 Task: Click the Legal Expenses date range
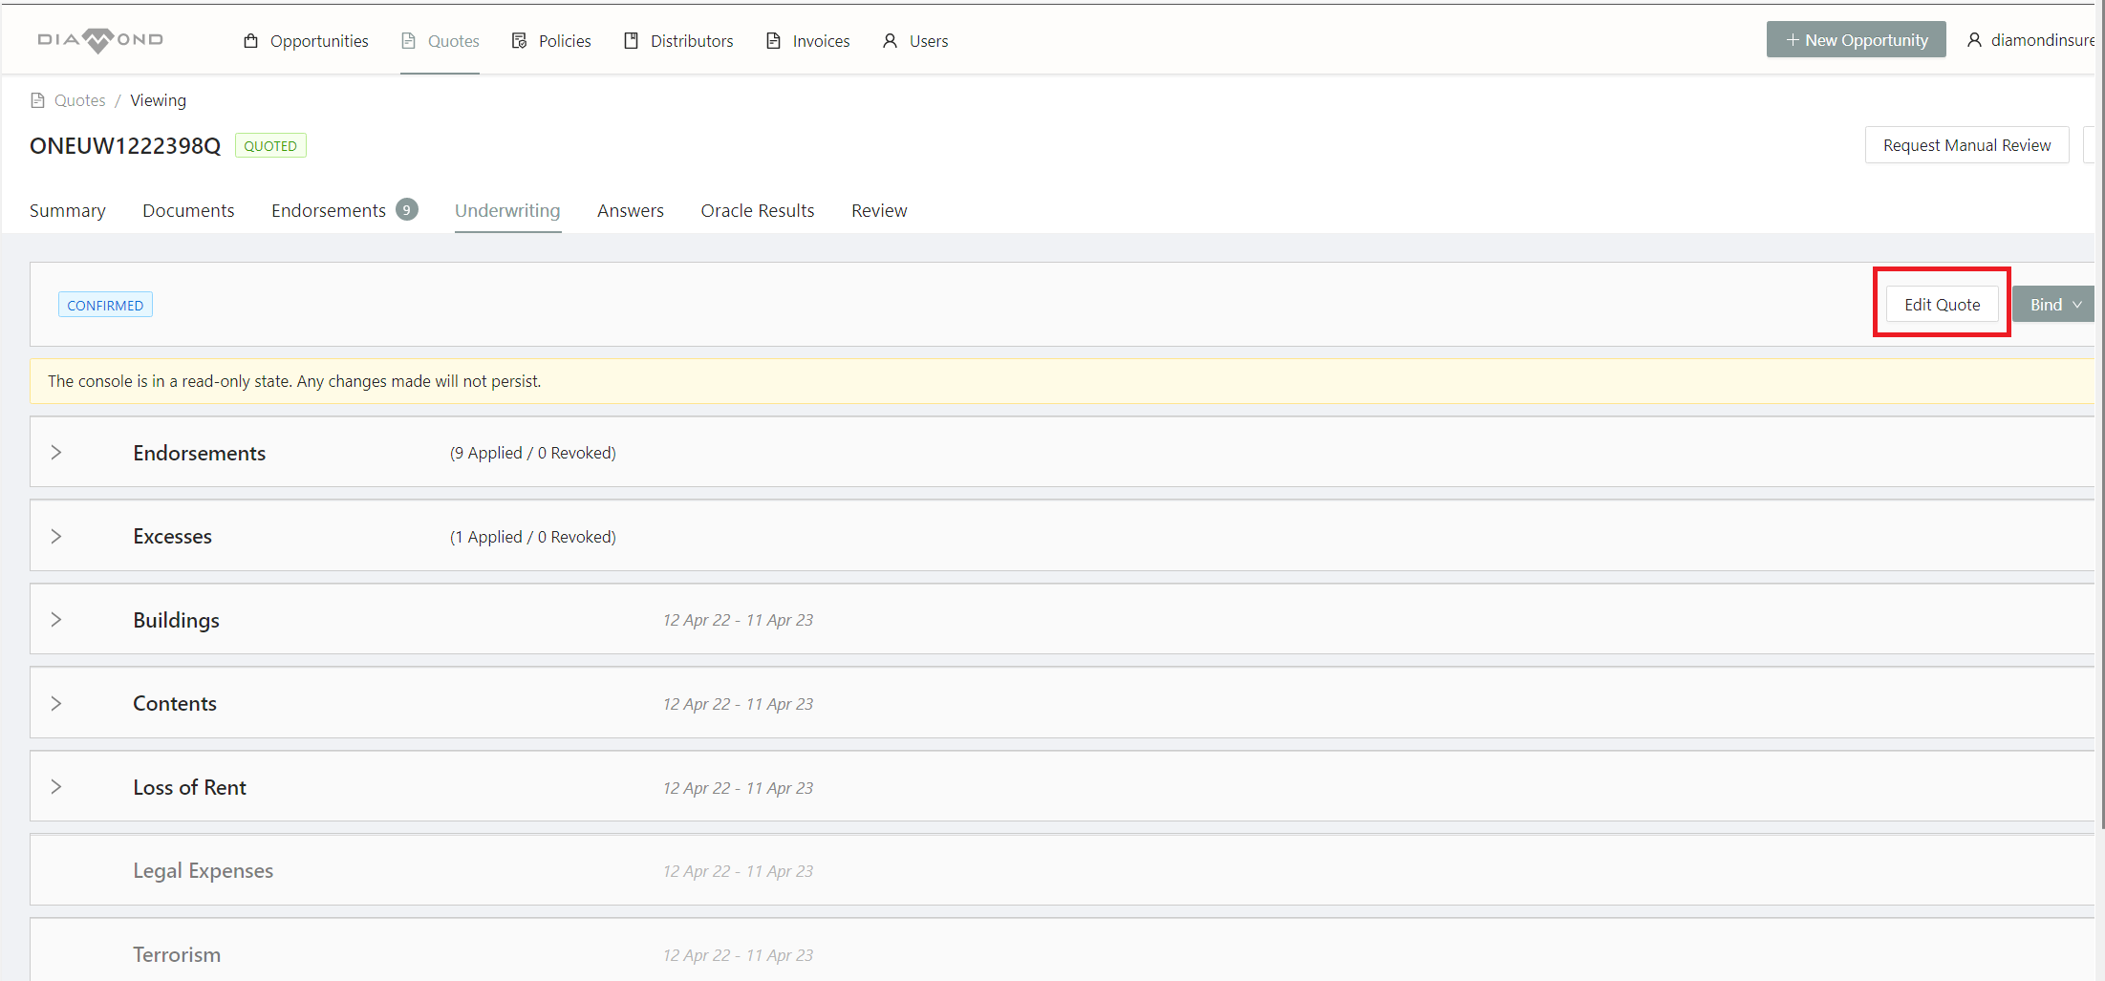click(739, 871)
